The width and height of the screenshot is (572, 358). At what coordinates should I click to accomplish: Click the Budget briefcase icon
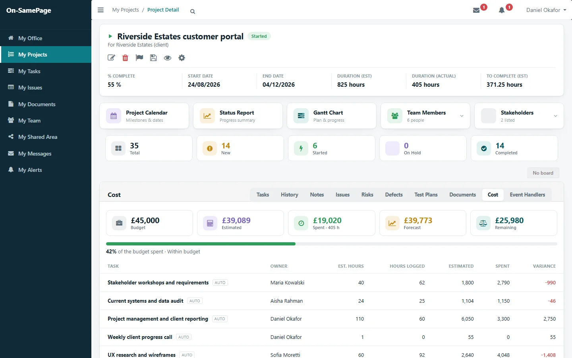click(119, 223)
